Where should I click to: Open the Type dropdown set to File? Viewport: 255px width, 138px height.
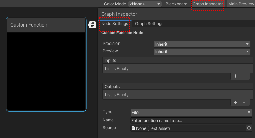coord(191,113)
